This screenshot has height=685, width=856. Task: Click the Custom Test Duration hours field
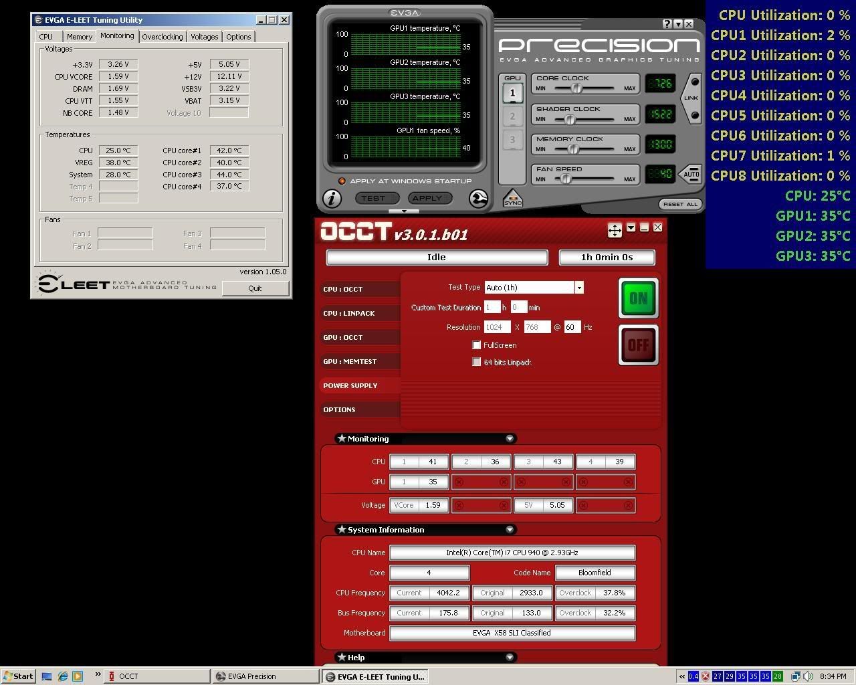(492, 307)
